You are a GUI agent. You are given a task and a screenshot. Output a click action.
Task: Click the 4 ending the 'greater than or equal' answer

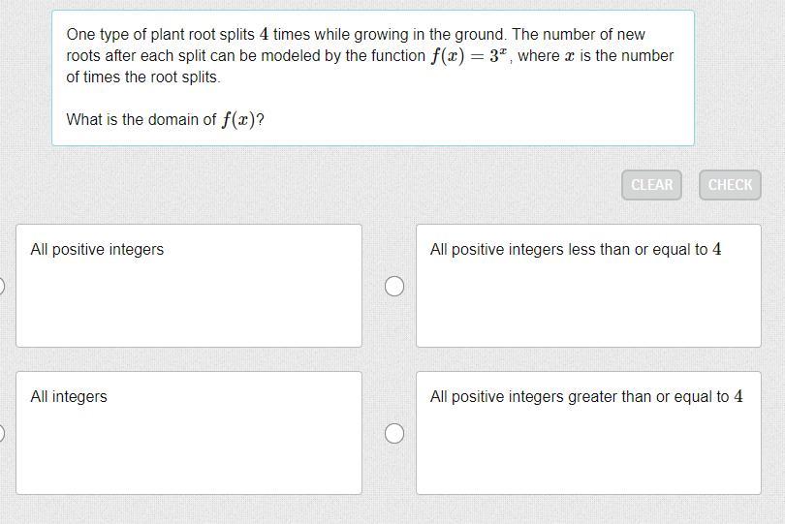[x=738, y=396]
